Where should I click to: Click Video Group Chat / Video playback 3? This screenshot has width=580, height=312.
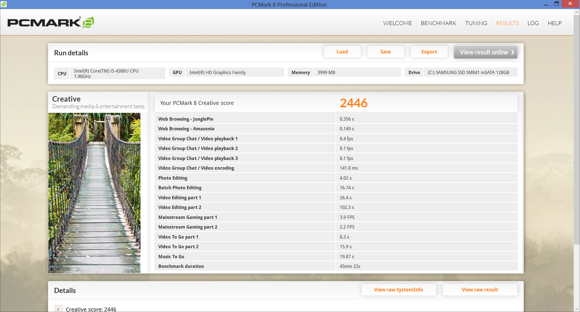(x=336, y=158)
